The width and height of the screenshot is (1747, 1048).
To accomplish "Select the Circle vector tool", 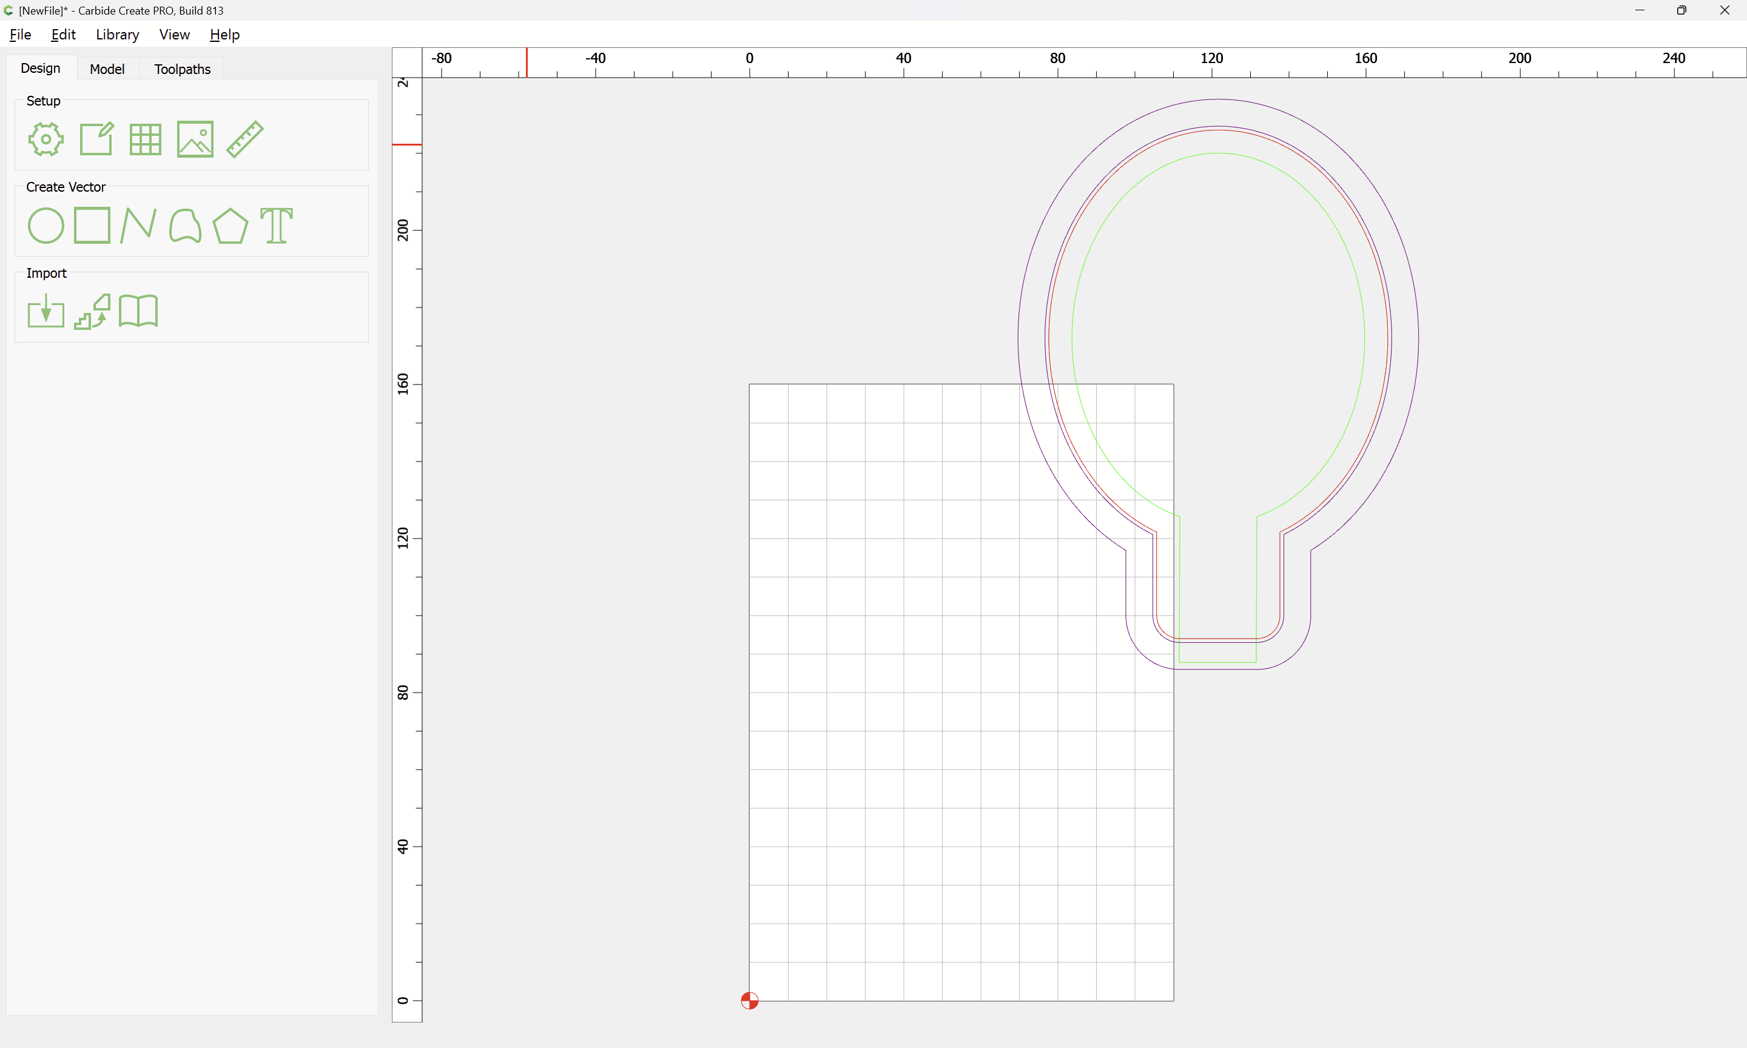I will (46, 226).
